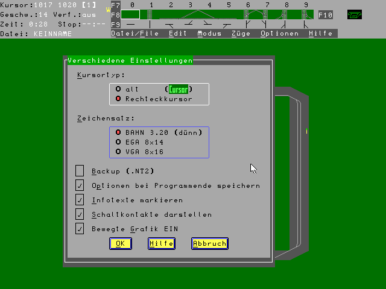Select the F9 horizontal track piece under number 0
Image resolution: width=386 pixels, height=289 pixels.
click(x=131, y=25)
